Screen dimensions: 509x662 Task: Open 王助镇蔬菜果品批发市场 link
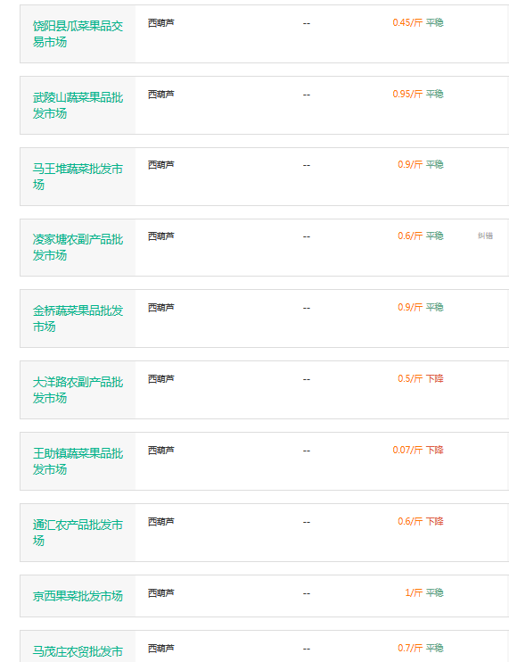click(x=78, y=461)
